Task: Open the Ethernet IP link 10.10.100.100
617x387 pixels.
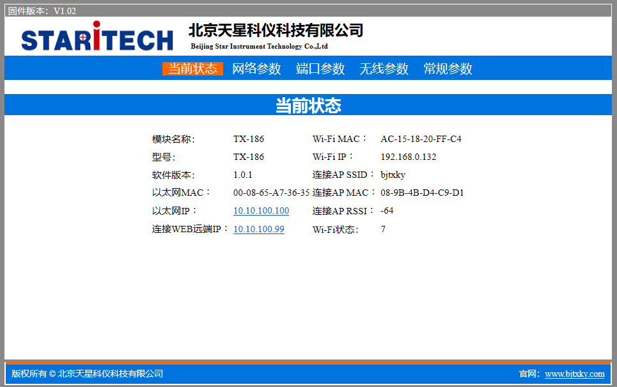Action: pos(261,211)
